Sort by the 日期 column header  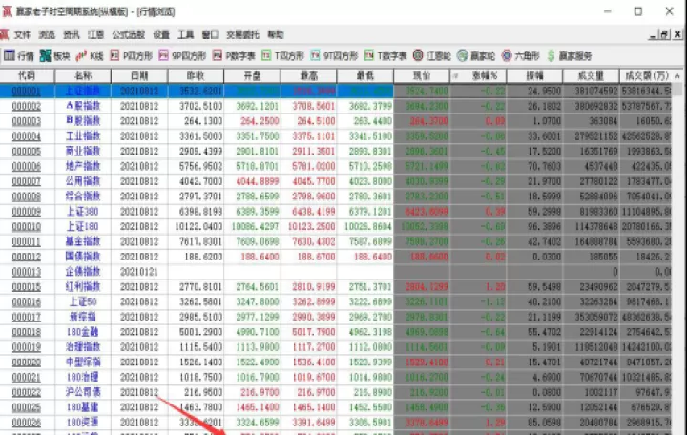click(x=139, y=75)
